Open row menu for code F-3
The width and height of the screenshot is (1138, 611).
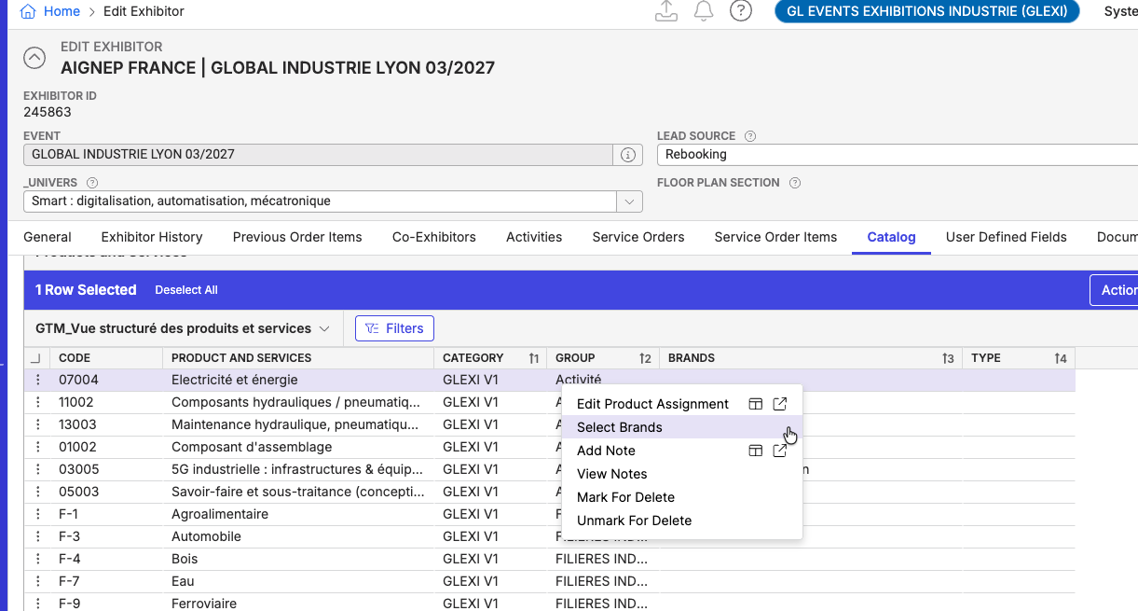pyautogui.click(x=38, y=536)
